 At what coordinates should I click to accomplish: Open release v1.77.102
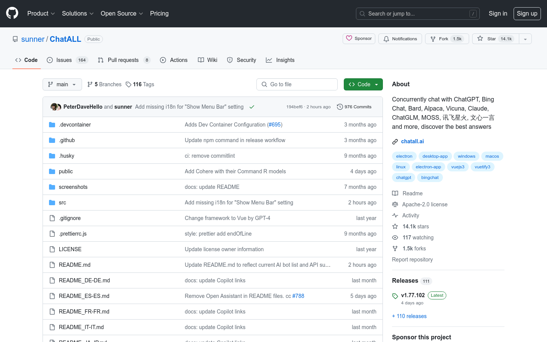pos(413,295)
